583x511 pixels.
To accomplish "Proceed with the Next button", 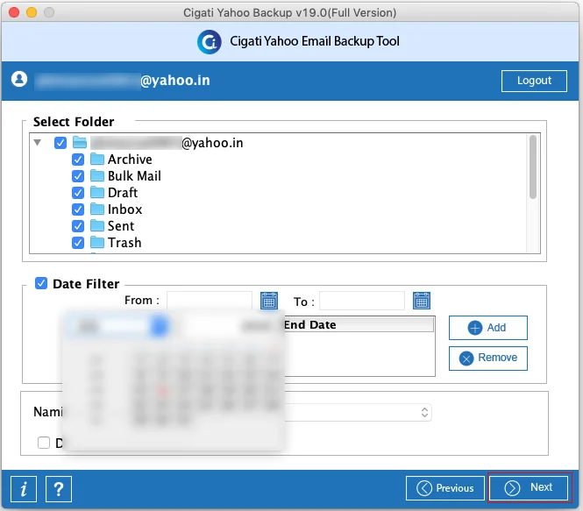I will click(x=529, y=487).
